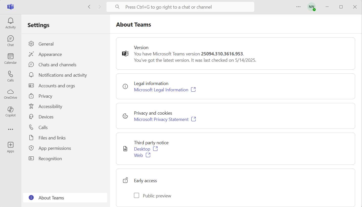Open the Privacy settings section

45,96
